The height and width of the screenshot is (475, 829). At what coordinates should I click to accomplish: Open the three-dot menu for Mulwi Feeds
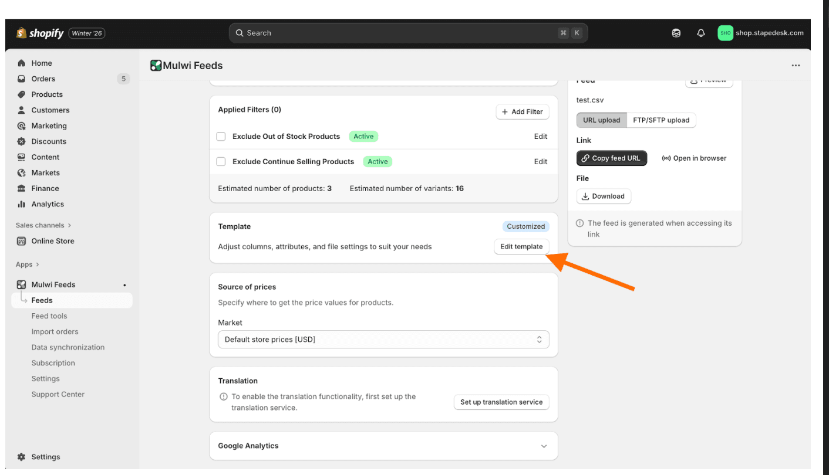pyautogui.click(x=796, y=66)
